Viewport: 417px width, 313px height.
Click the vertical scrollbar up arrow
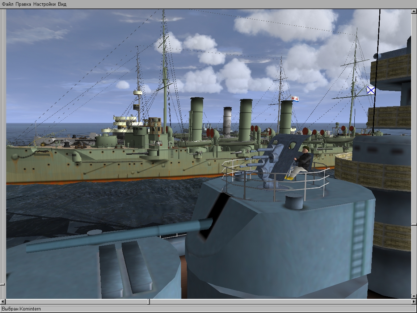click(414, 11)
